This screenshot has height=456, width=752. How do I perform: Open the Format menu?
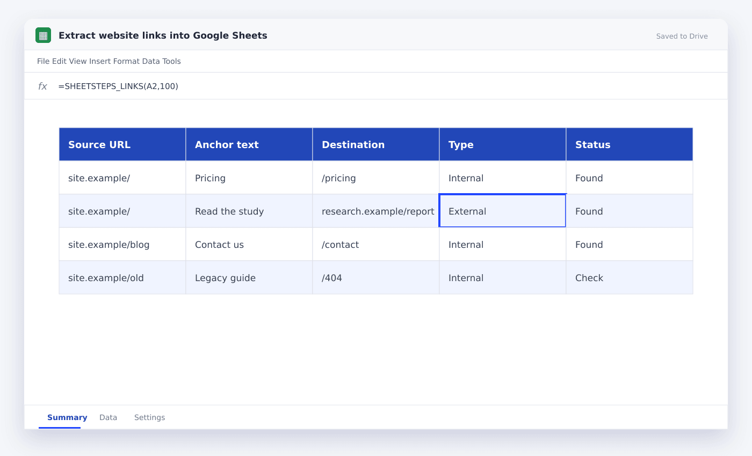(x=126, y=61)
